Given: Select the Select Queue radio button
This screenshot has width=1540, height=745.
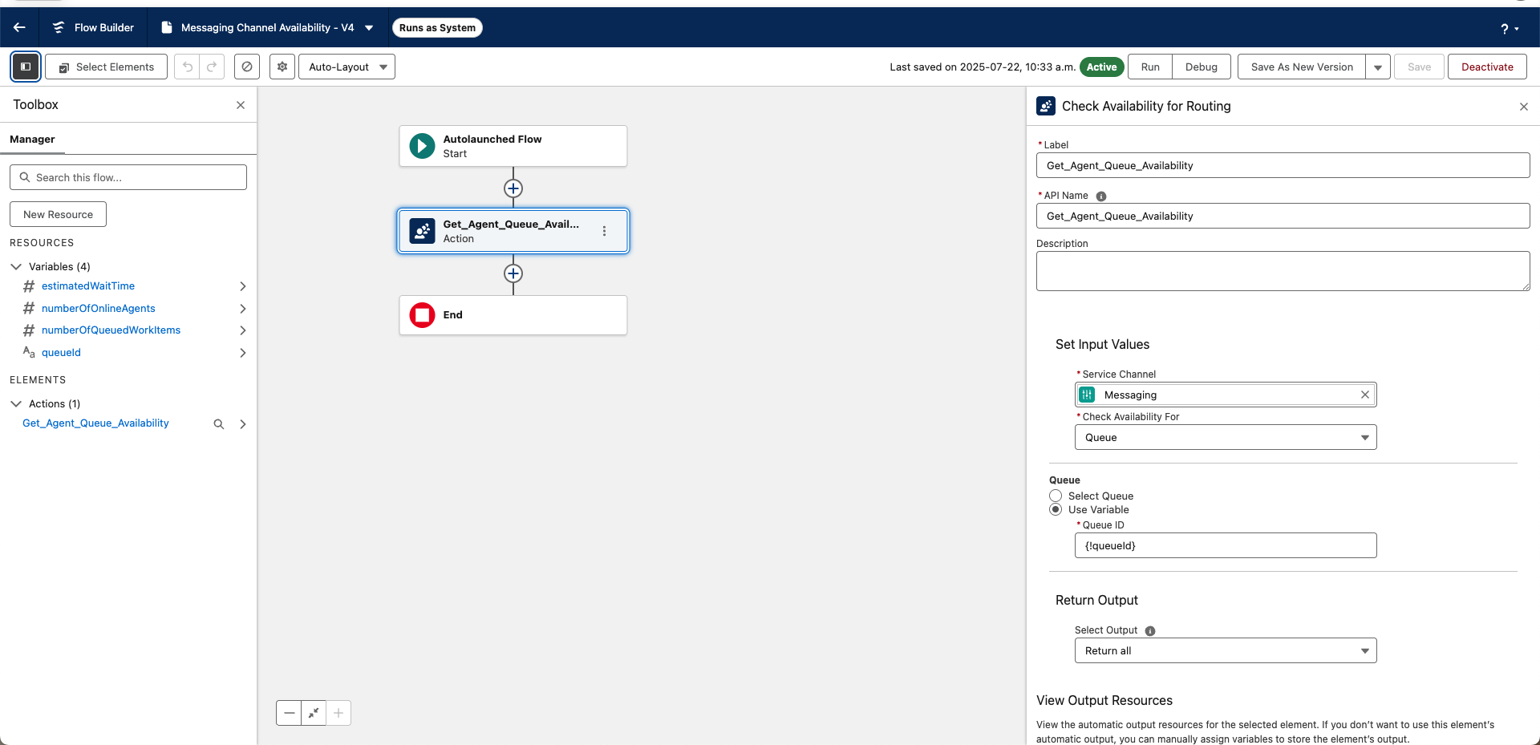Looking at the screenshot, I should 1056,496.
